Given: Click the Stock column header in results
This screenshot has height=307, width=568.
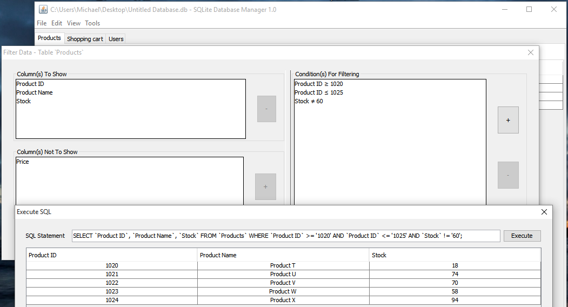Looking at the screenshot, I should pos(455,255).
